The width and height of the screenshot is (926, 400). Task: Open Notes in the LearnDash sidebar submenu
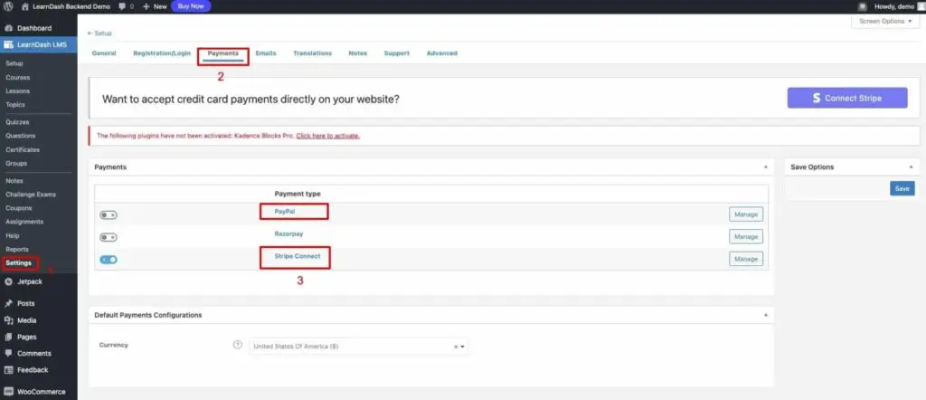14,181
